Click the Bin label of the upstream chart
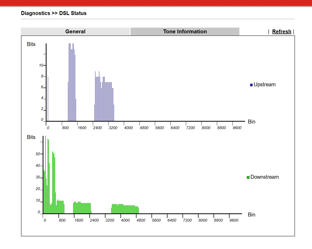 251,122
